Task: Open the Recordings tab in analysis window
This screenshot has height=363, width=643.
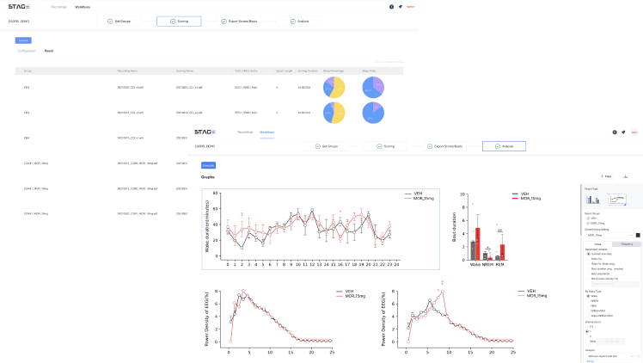Action: click(x=245, y=132)
